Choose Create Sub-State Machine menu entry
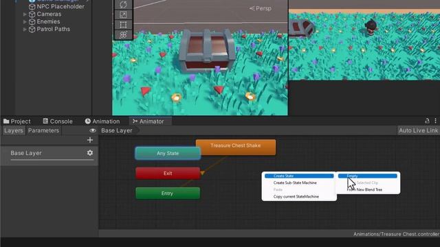 point(299,183)
